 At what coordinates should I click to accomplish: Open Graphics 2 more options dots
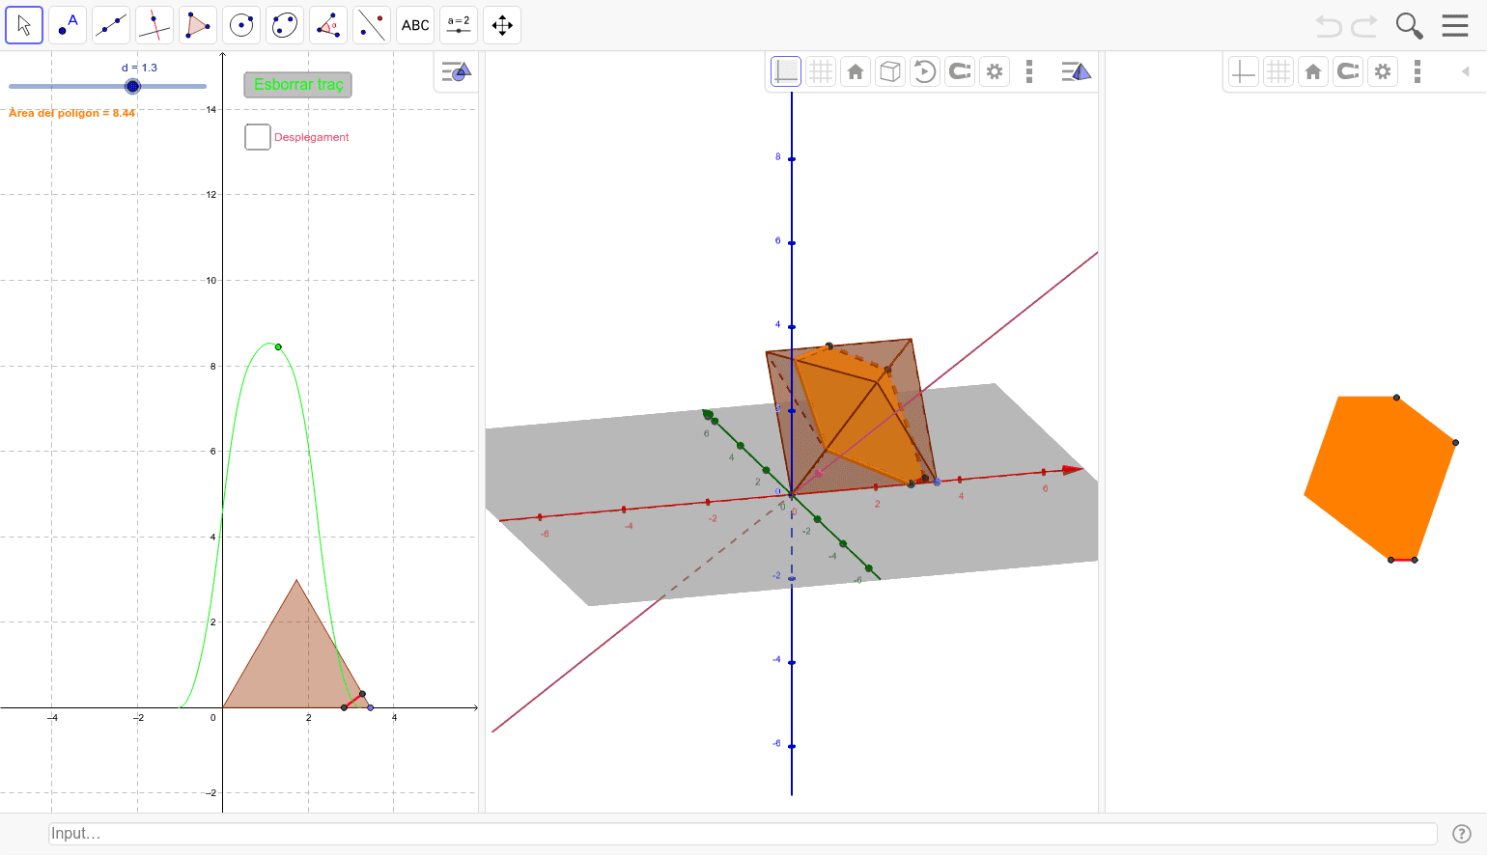[1418, 71]
